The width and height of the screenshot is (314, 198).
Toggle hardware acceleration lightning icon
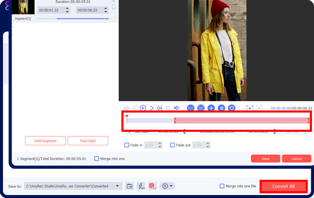point(141,186)
